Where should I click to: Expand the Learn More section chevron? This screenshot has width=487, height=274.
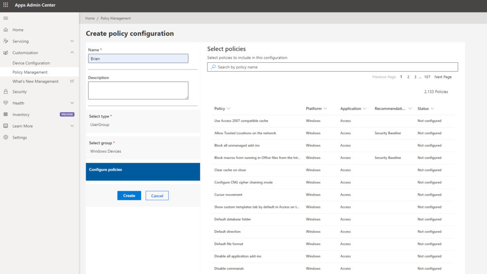click(72, 126)
